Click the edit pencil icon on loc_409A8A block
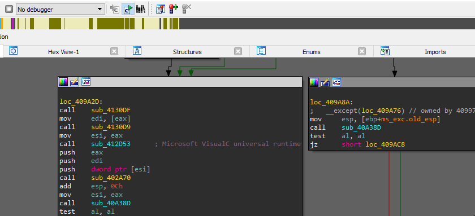This screenshot has width=475, height=216. click(325, 82)
